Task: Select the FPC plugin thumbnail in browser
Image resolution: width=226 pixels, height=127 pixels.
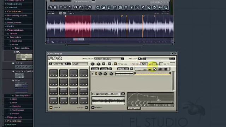Action: (24, 57)
